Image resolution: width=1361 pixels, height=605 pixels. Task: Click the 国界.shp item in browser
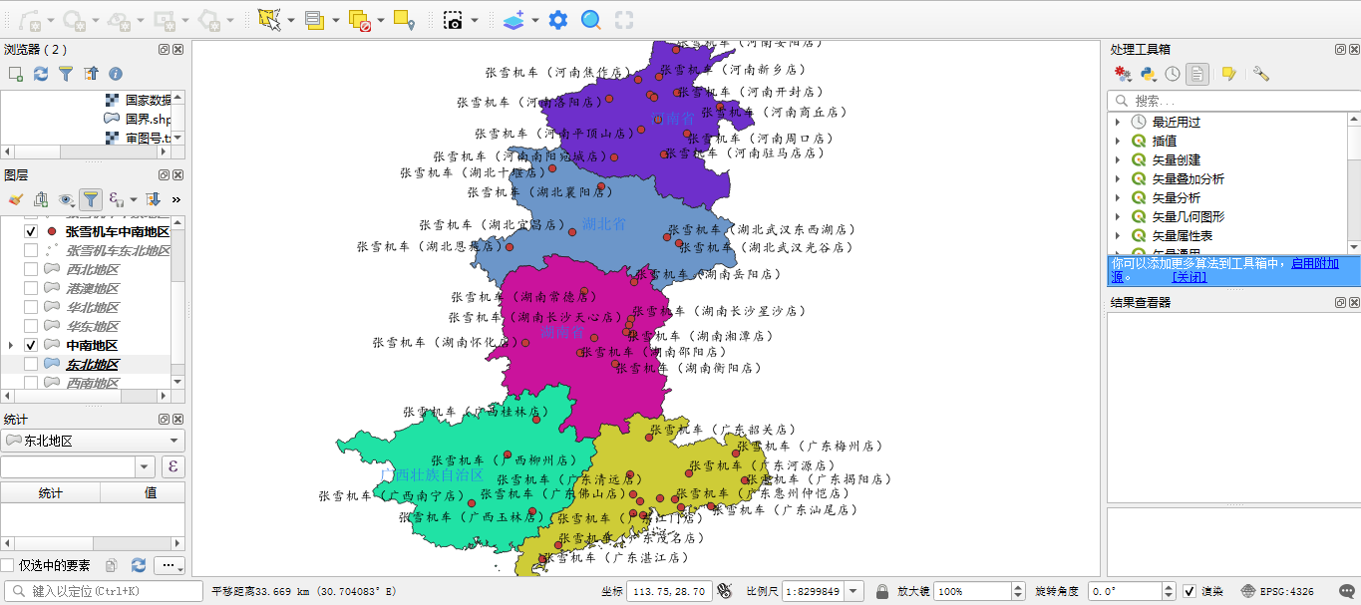tap(149, 119)
